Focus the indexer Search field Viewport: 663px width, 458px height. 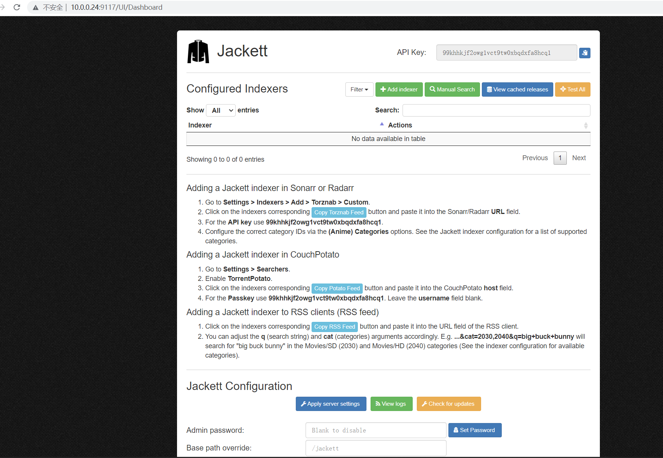[x=496, y=110]
